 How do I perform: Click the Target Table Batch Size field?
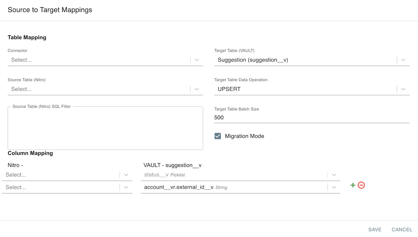(311, 118)
